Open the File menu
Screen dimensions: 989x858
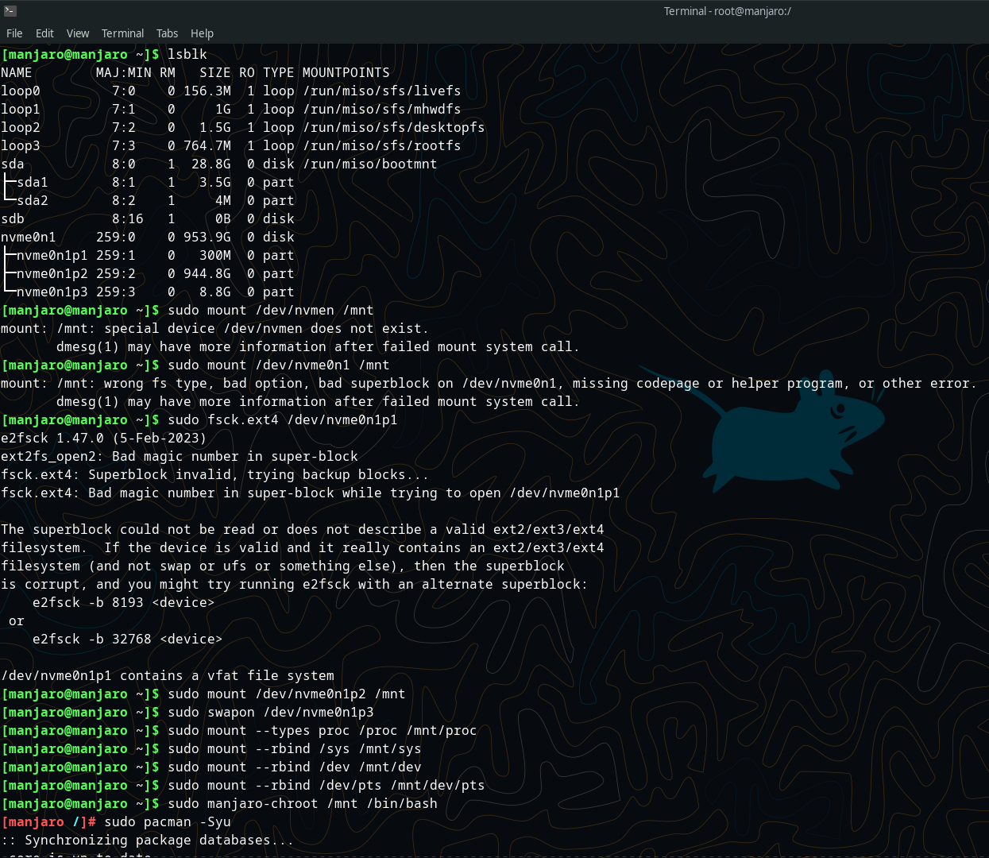pyautogui.click(x=14, y=33)
